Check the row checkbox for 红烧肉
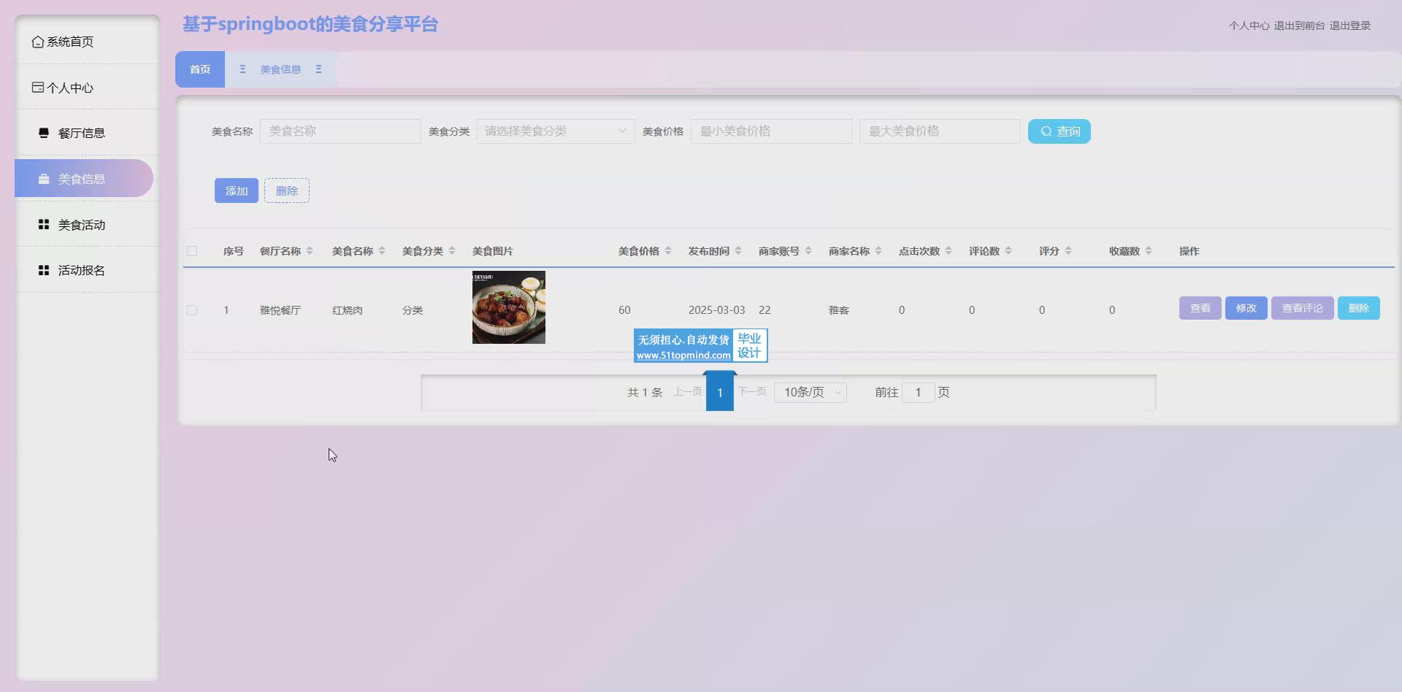1402x692 pixels. 192,310
